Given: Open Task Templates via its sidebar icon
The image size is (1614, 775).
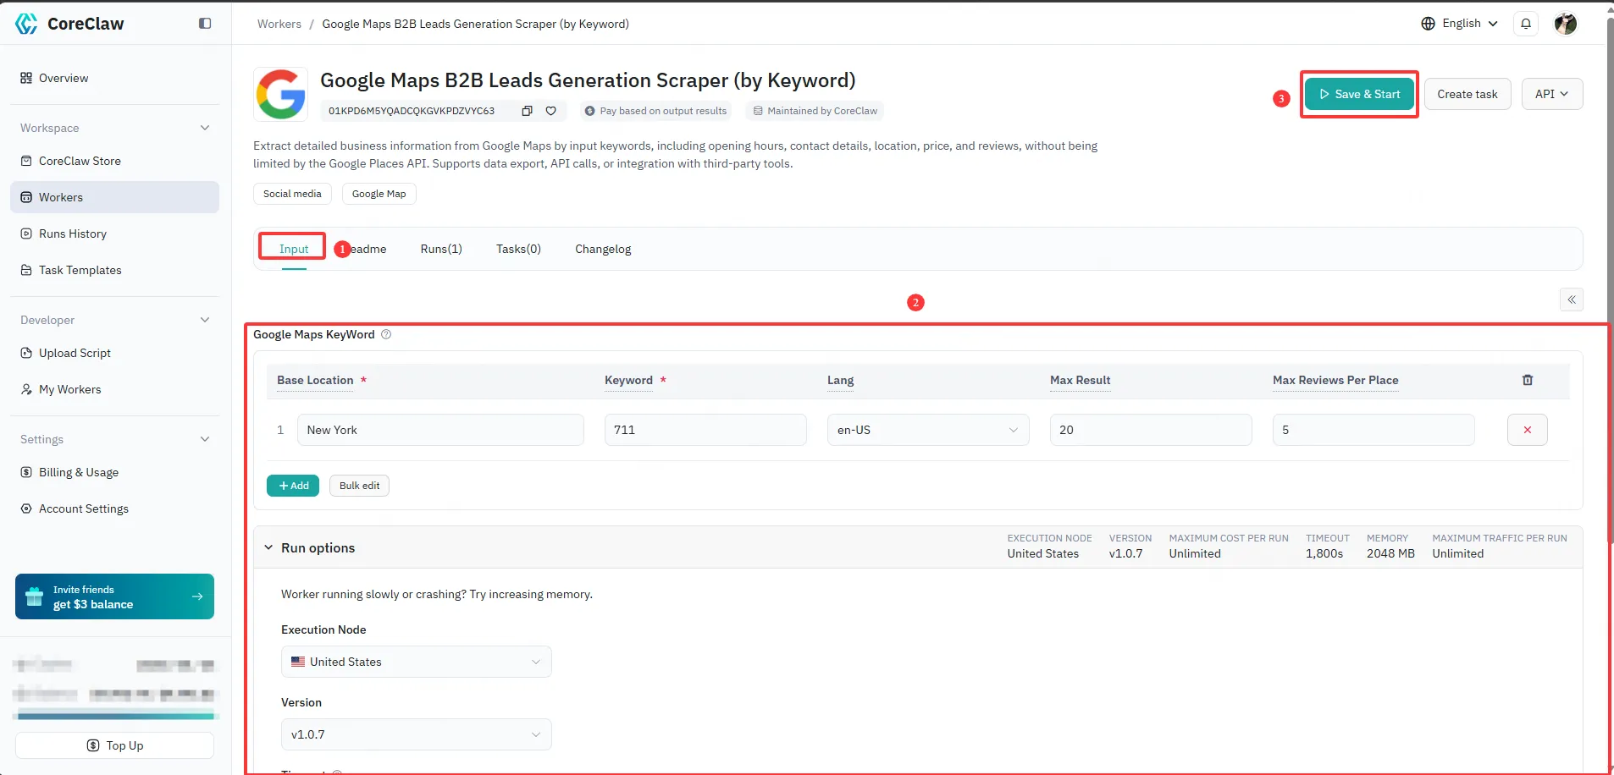Looking at the screenshot, I should pos(26,270).
